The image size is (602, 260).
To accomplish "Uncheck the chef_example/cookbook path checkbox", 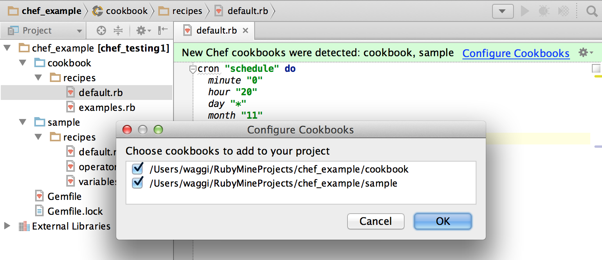I will coord(138,168).
